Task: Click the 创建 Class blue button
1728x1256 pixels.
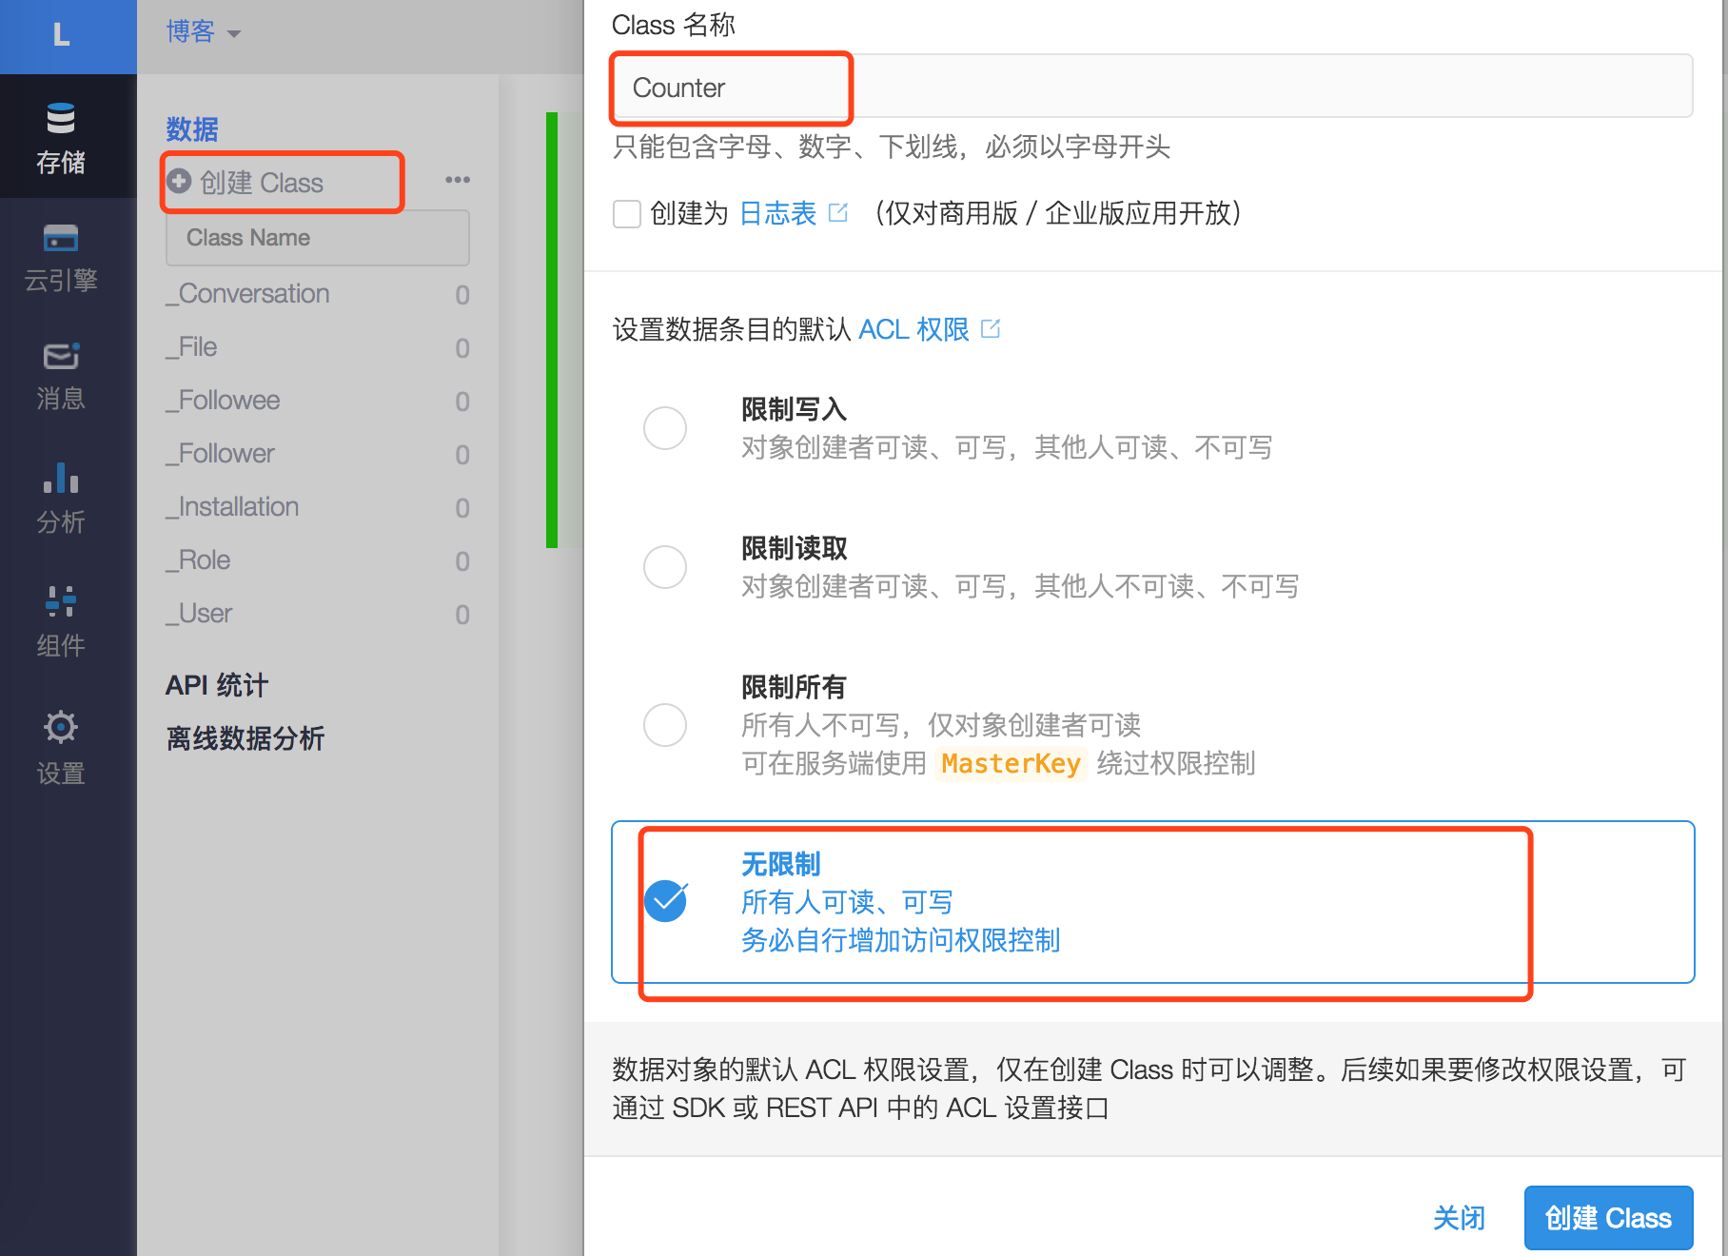Action: coord(1608,1218)
